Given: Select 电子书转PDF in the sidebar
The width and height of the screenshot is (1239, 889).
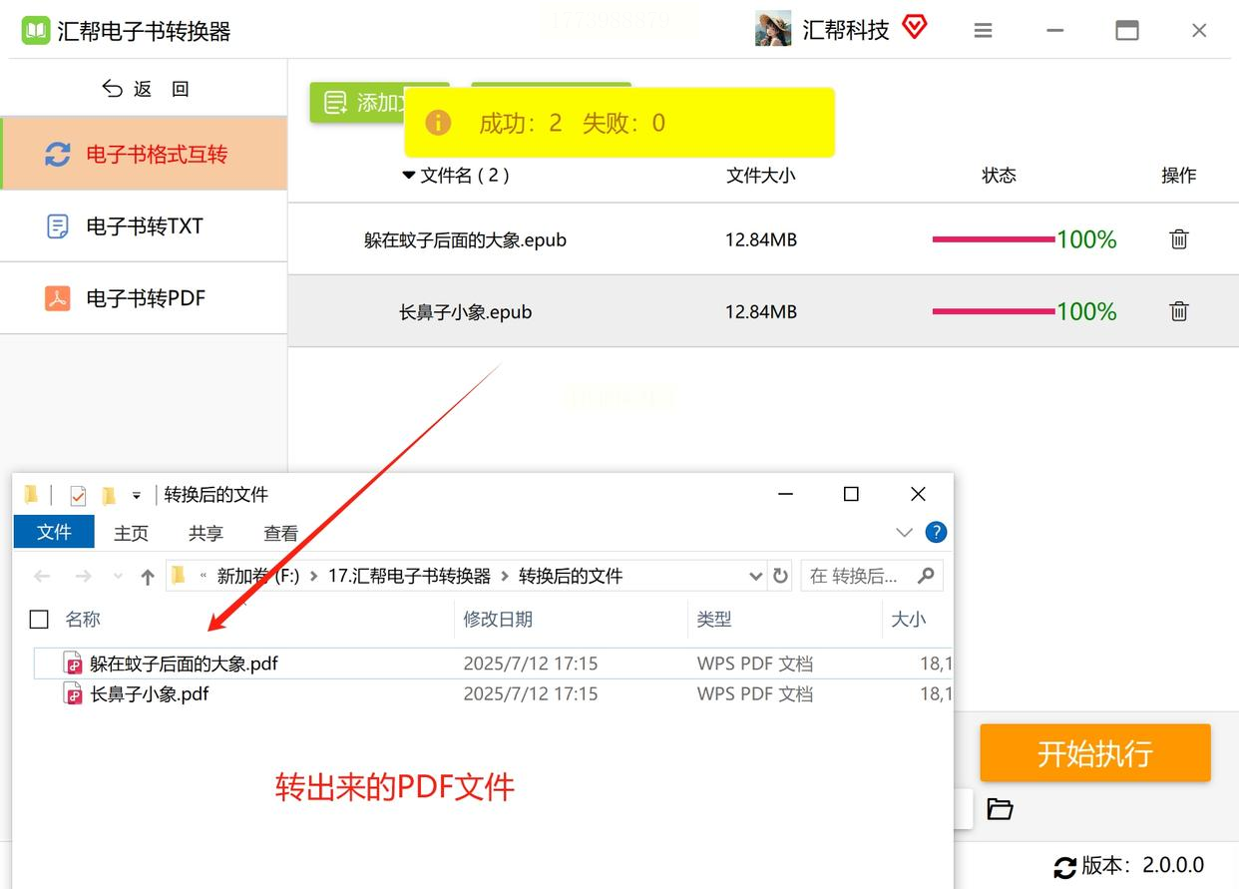Looking at the screenshot, I should (x=144, y=298).
